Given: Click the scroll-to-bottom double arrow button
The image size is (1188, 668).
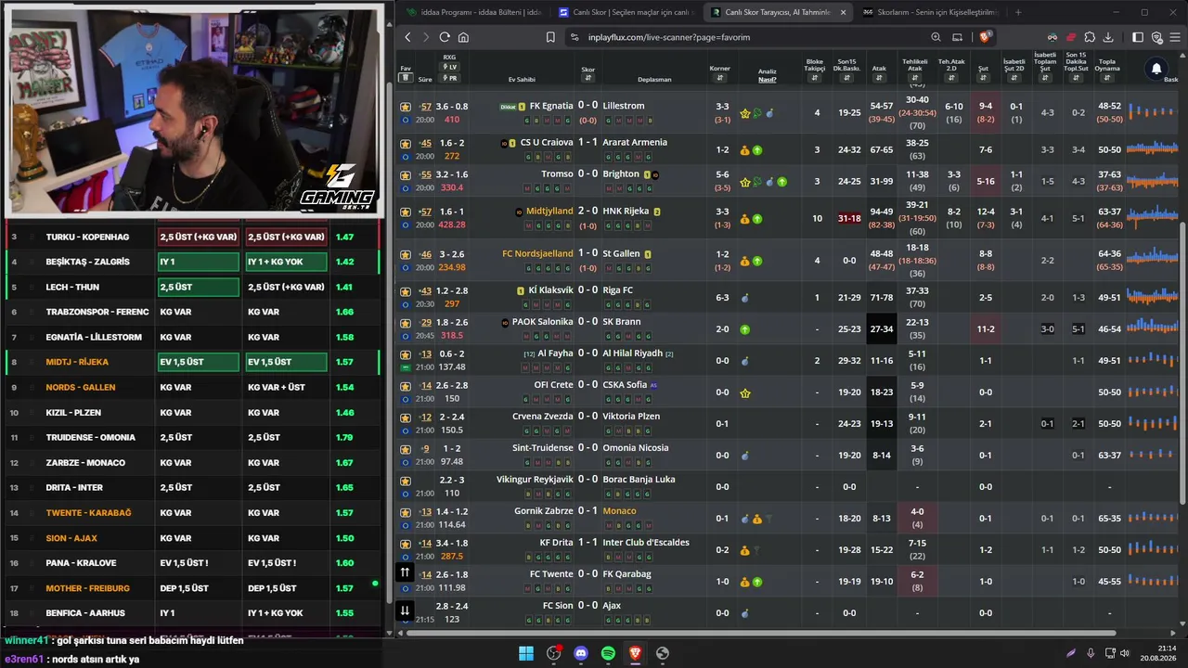Looking at the screenshot, I should point(405,610).
